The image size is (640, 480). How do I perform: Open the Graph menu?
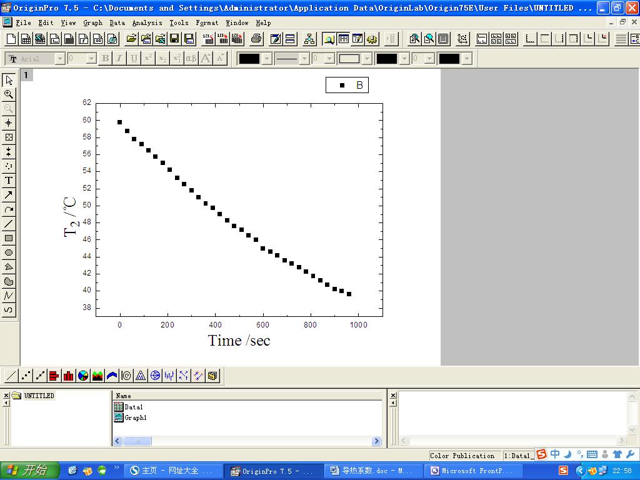point(92,23)
